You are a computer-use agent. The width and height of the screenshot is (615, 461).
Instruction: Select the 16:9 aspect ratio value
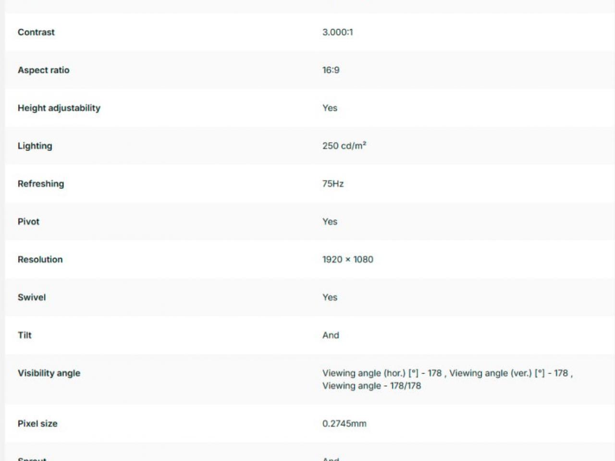click(331, 70)
